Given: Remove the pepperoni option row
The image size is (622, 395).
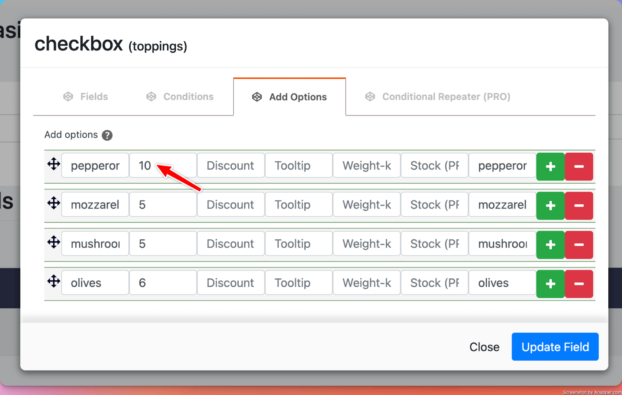Looking at the screenshot, I should [578, 166].
